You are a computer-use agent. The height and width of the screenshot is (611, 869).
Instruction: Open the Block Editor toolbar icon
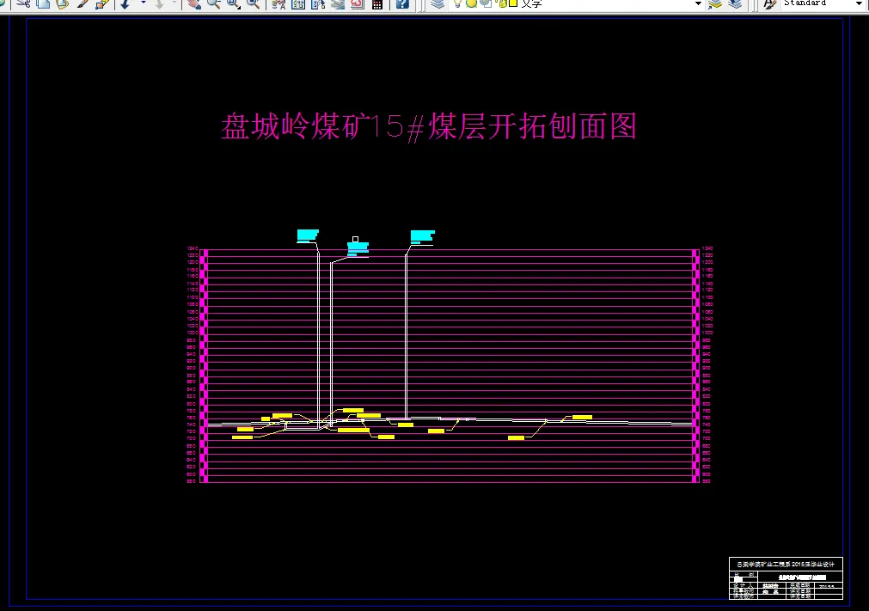[x=102, y=3]
